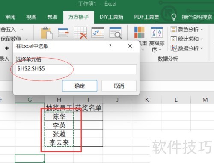Click the 选择单元格 range input field
The width and height of the screenshot is (214, 163).
(76, 69)
